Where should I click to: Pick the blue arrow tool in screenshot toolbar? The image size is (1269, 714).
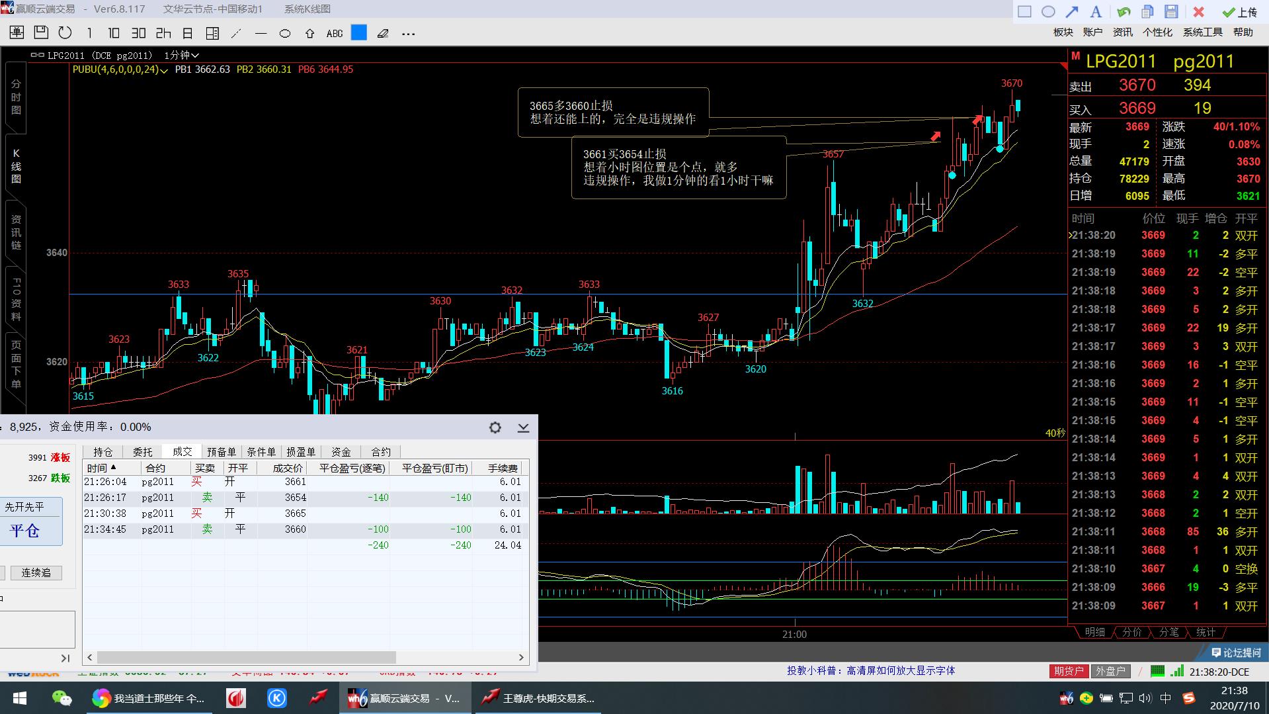(x=1072, y=11)
